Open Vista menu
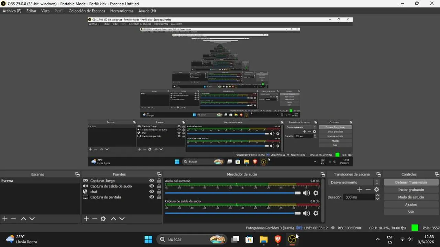Screen dimensions: 440x247 click(45, 11)
